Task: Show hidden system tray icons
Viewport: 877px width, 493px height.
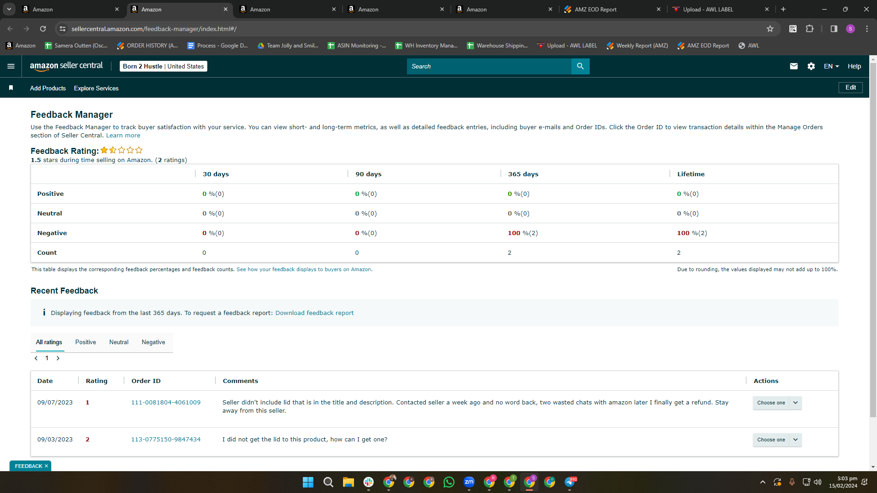Action: [762, 482]
